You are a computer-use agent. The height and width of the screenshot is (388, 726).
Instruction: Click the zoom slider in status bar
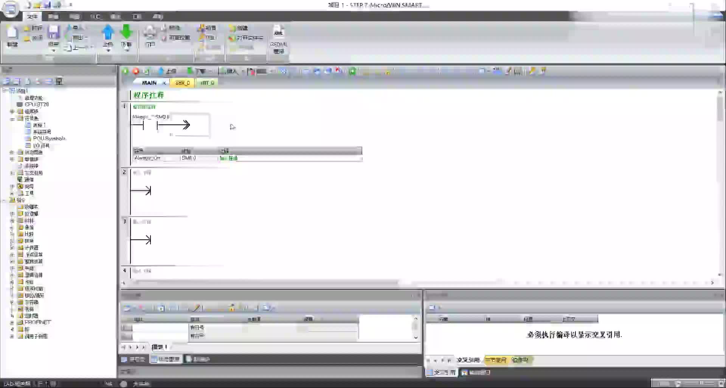point(701,383)
